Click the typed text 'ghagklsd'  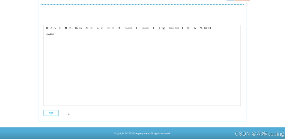(50, 34)
